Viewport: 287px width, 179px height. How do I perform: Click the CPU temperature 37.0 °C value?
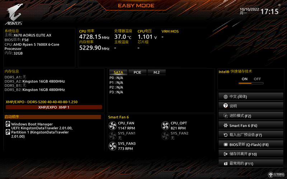(123, 37)
